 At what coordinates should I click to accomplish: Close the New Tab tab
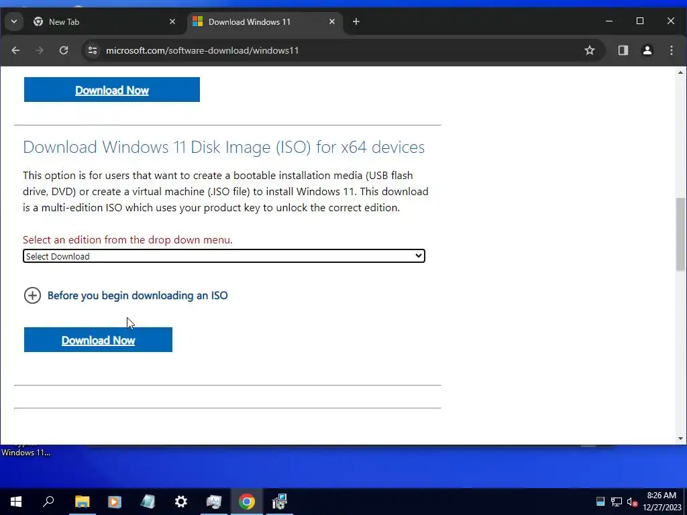172,21
